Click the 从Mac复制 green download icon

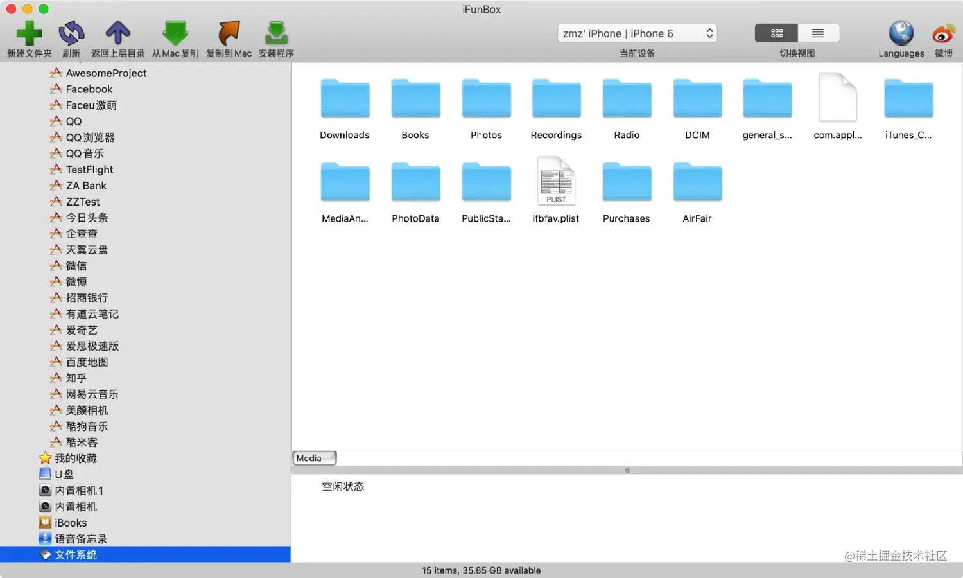(175, 33)
